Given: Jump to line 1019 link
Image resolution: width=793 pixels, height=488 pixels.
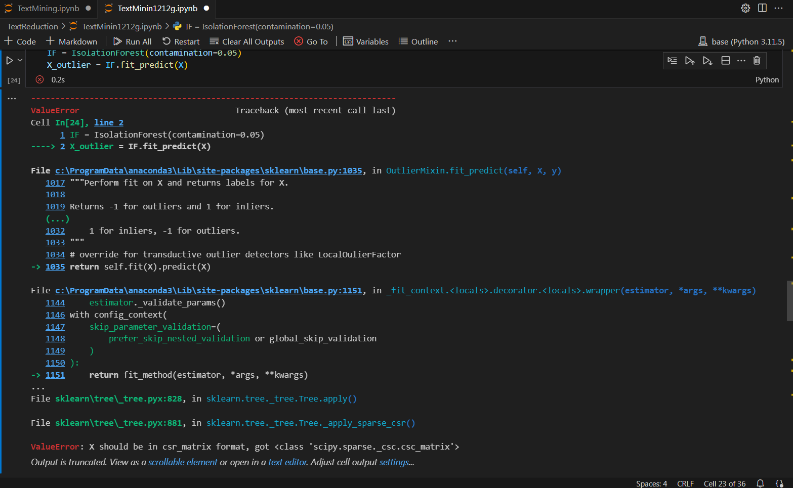Looking at the screenshot, I should click(x=55, y=206).
